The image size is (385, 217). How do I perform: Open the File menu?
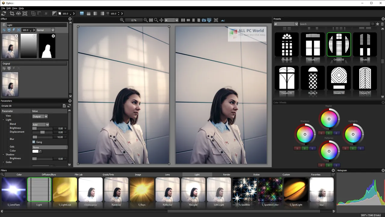tap(3, 8)
